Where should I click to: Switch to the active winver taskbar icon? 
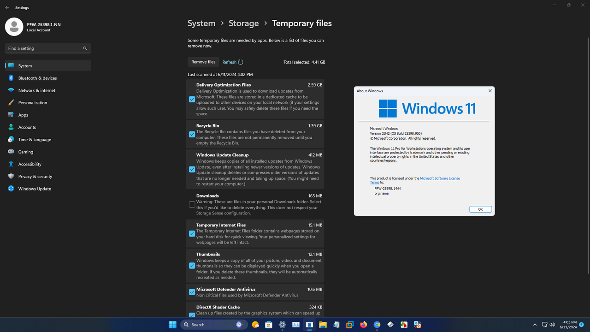[309, 325]
